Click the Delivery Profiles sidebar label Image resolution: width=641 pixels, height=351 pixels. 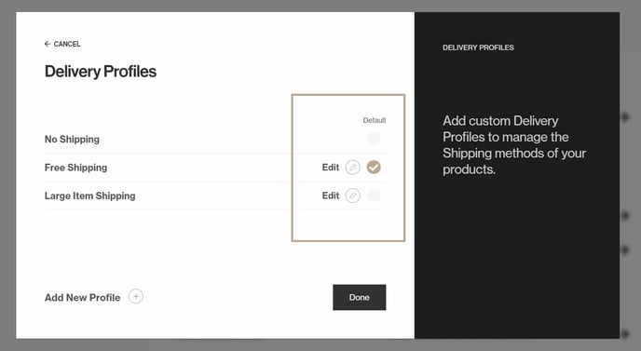[478, 47]
